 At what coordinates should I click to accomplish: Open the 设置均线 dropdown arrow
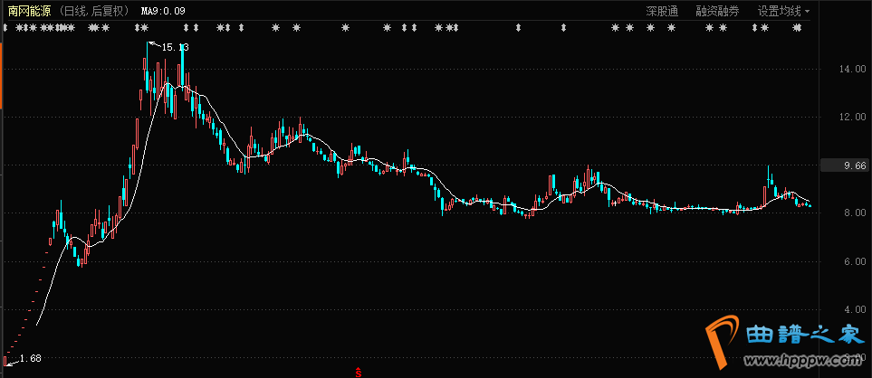pyautogui.click(x=807, y=12)
